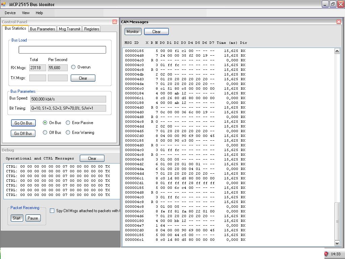The width and height of the screenshot is (345, 259).
Task: Click the Monitor button in CAN Messages
Action: click(133, 31)
